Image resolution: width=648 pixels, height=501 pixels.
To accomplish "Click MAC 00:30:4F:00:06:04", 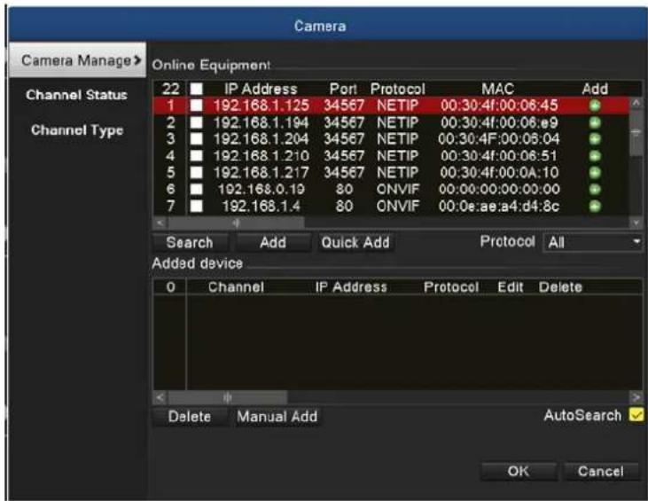I will click(x=499, y=139).
